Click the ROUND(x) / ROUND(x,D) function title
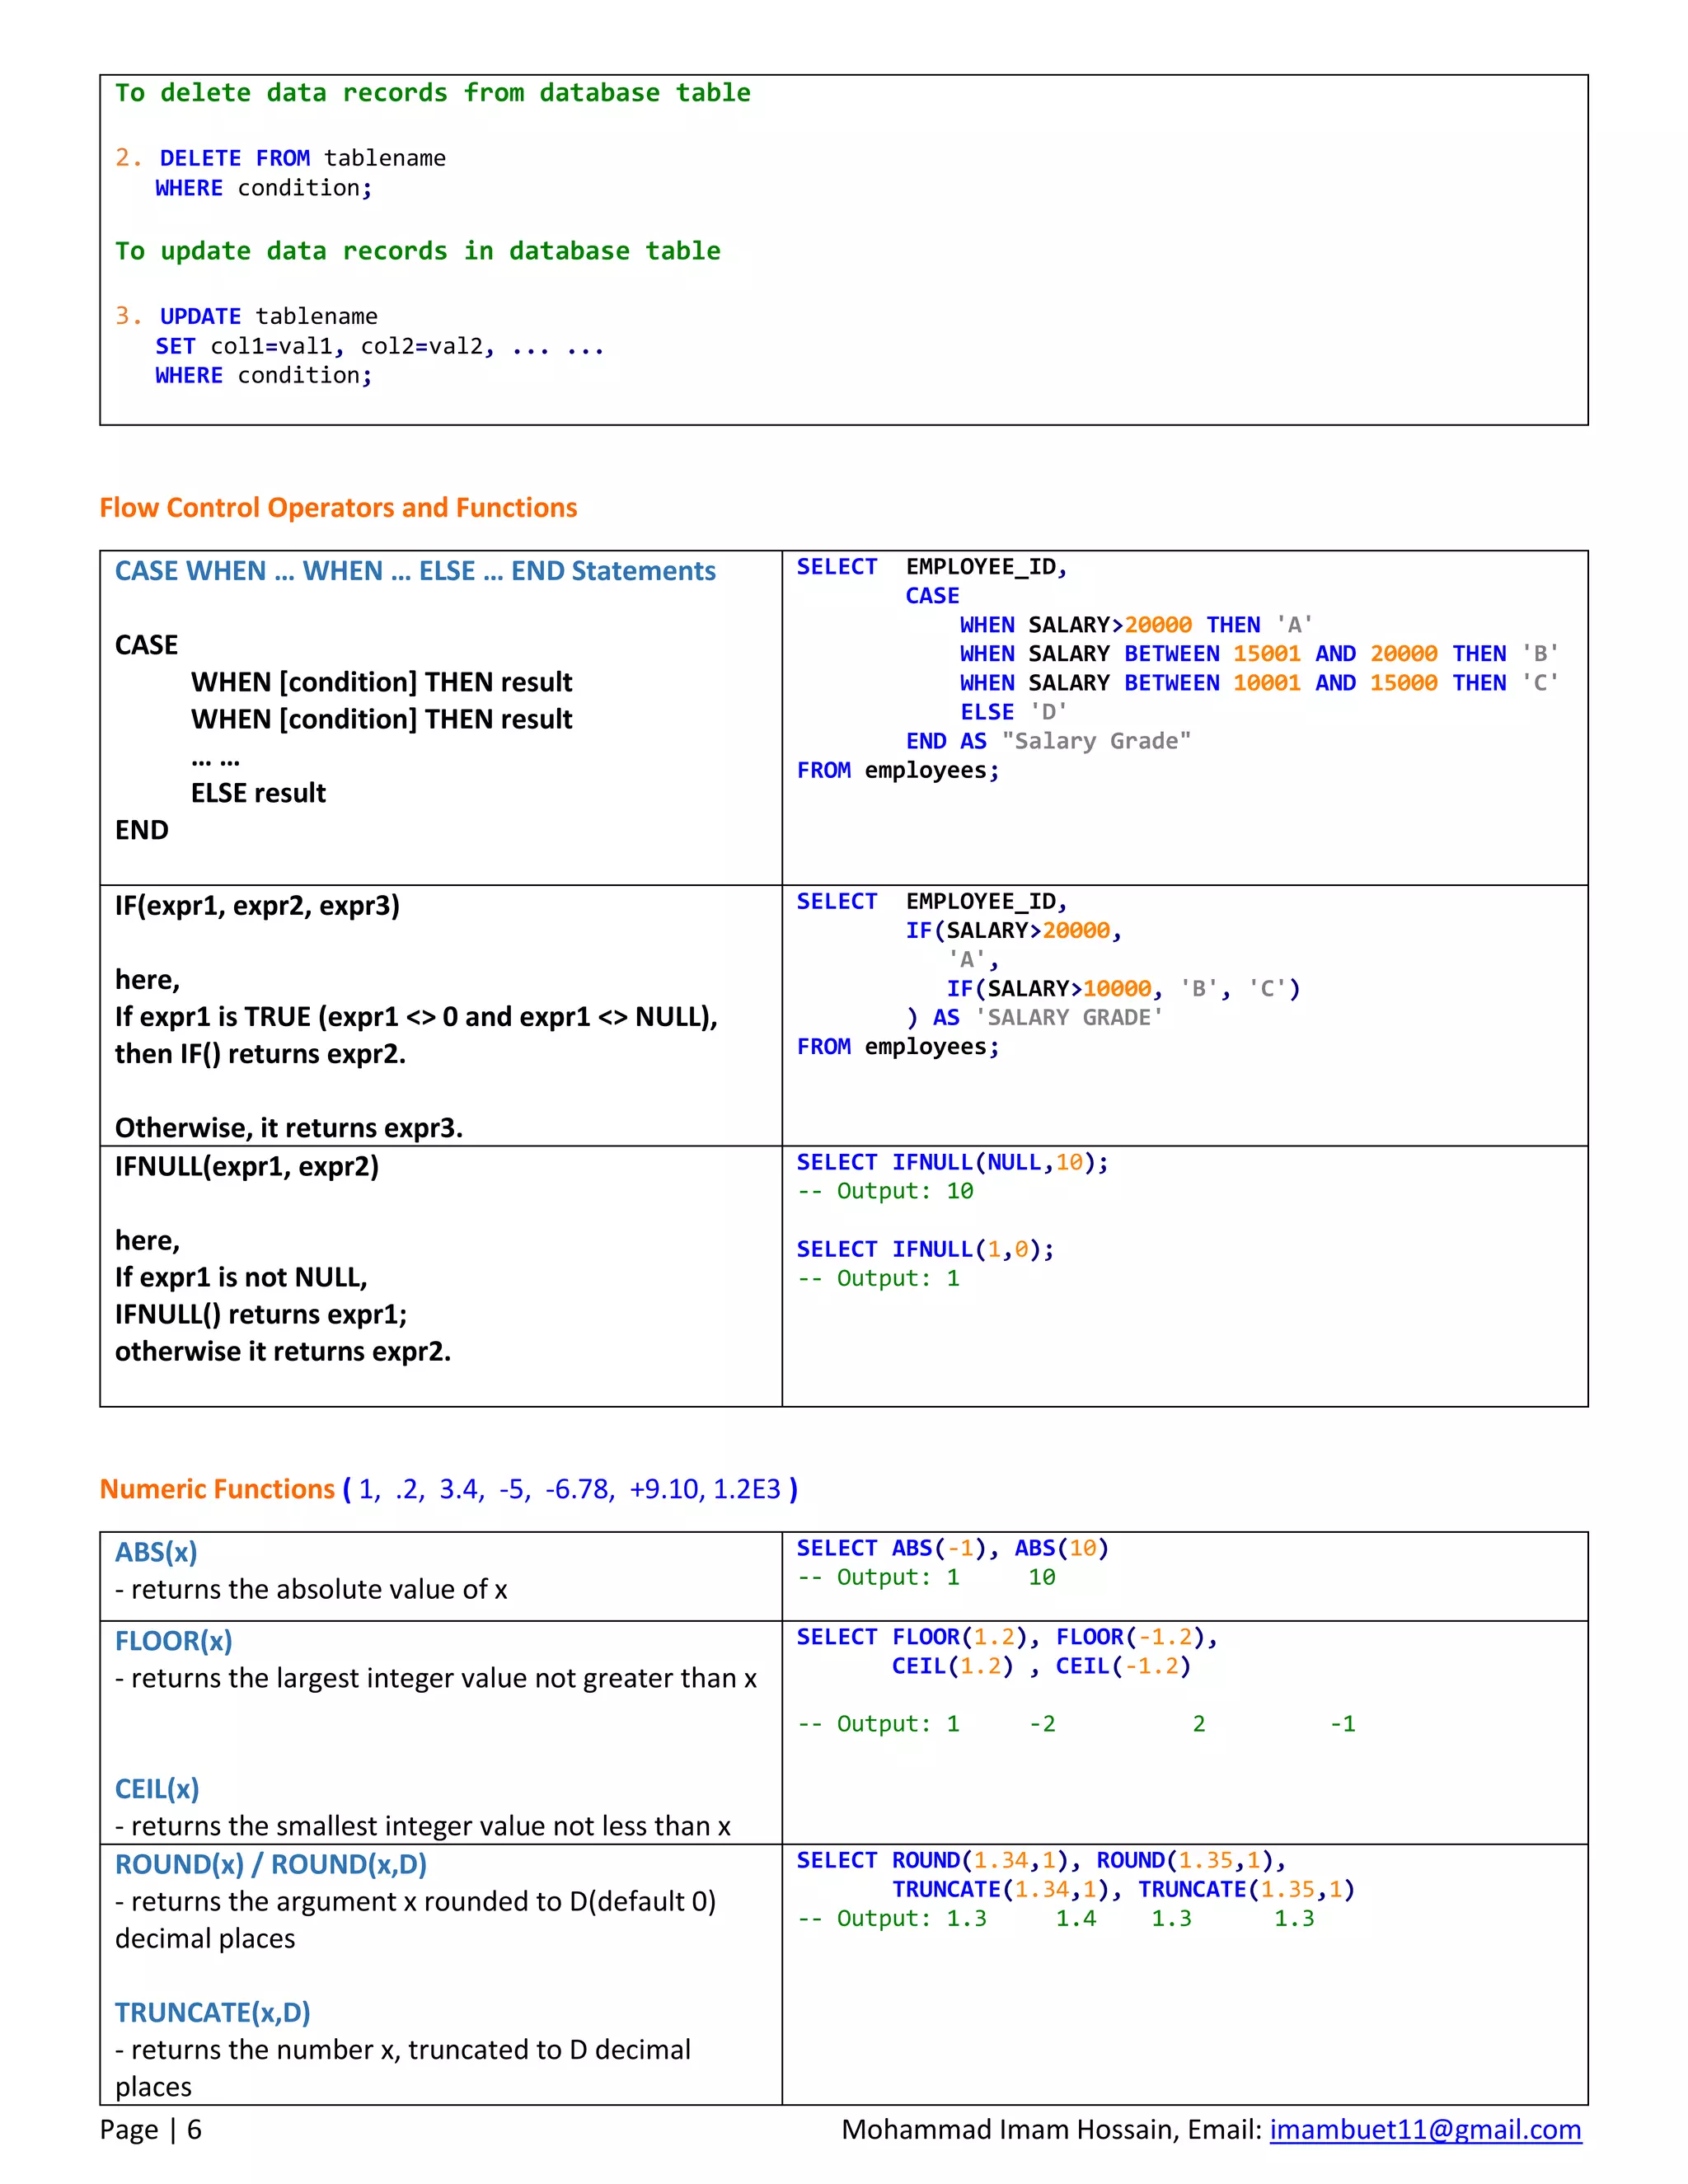Viewport: 1688px width, 2184px height. point(271,1864)
